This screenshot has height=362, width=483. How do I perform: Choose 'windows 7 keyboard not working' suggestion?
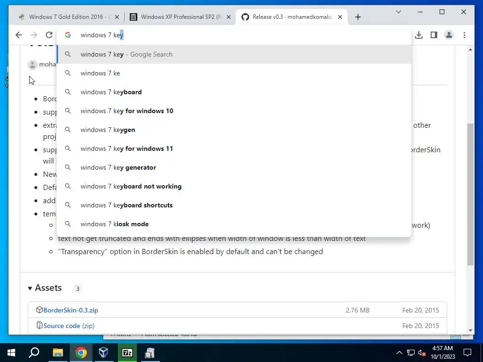point(234,187)
